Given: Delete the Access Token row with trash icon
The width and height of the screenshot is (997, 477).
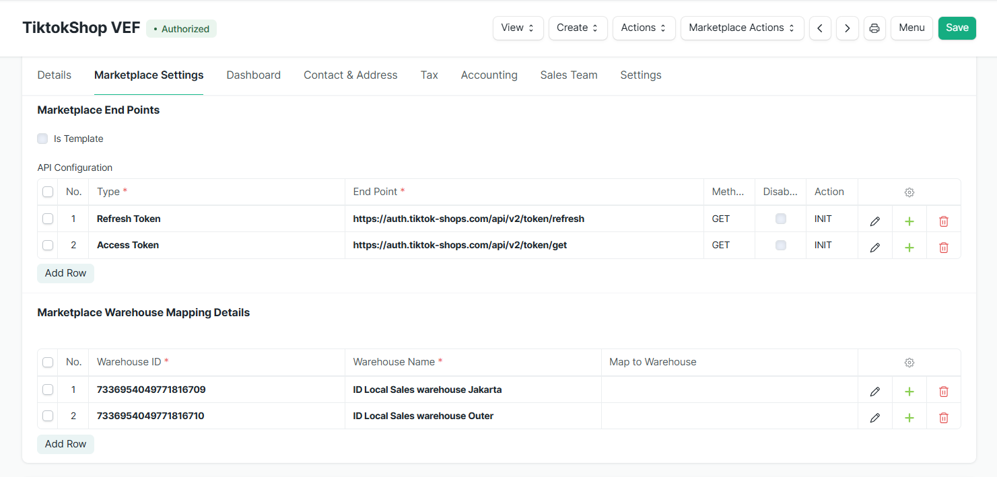Looking at the screenshot, I should click(x=944, y=248).
